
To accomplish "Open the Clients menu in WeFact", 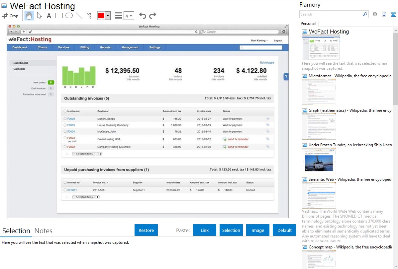I will 42,47.
